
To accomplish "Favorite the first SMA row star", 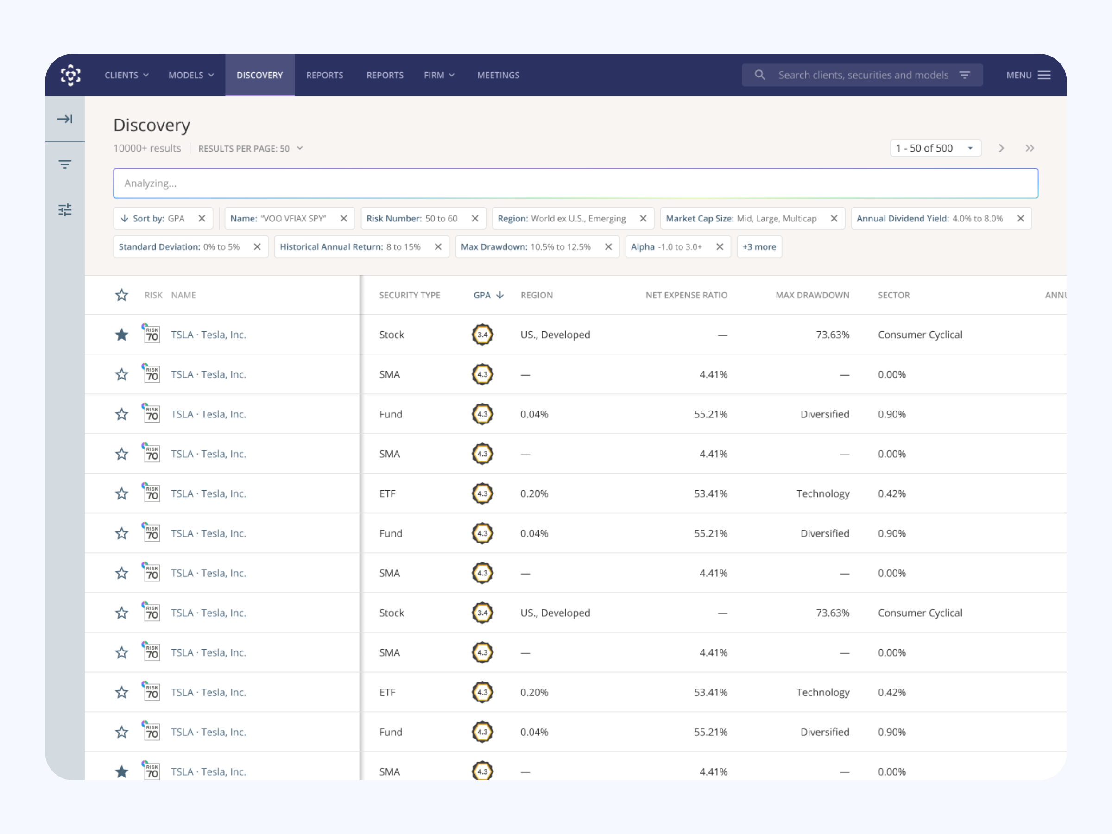I will (122, 374).
